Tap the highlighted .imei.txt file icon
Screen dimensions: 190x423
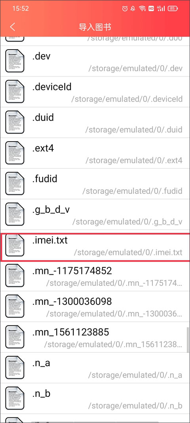[15, 245]
